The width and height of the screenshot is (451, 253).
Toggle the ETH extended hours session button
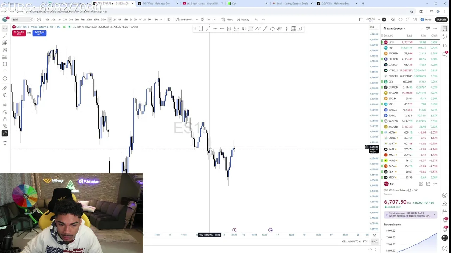click(365, 241)
